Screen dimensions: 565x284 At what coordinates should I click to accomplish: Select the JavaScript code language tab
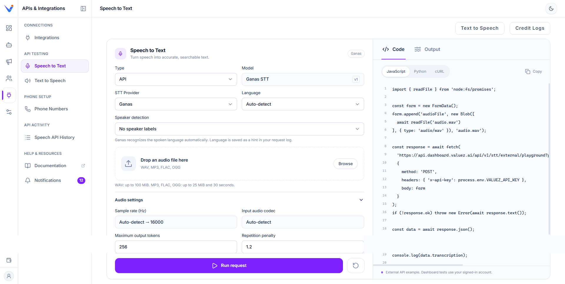pyautogui.click(x=396, y=72)
